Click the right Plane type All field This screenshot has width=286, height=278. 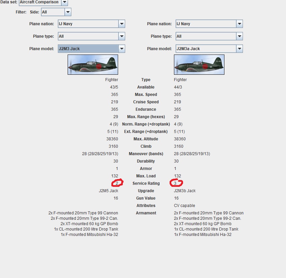click(x=206, y=36)
